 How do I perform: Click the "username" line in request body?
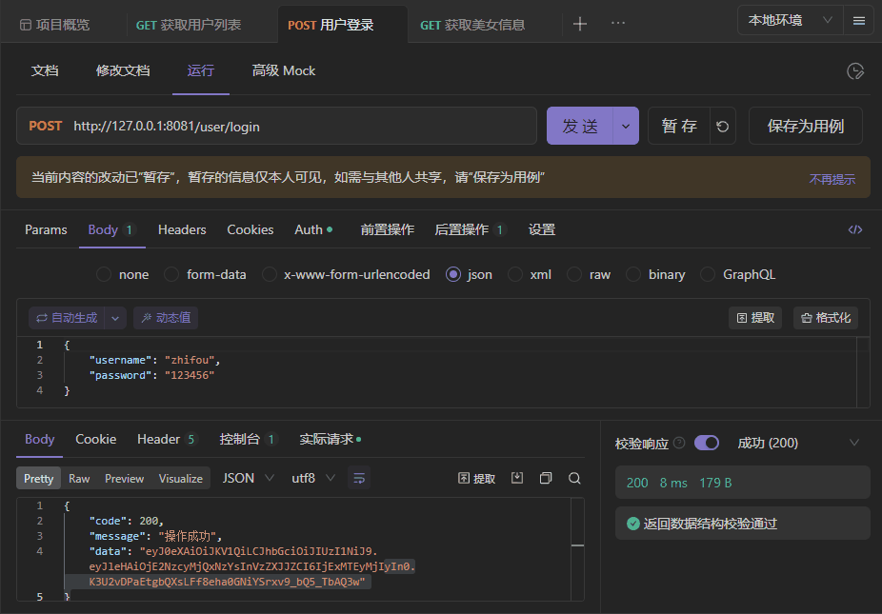click(x=154, y=360)
